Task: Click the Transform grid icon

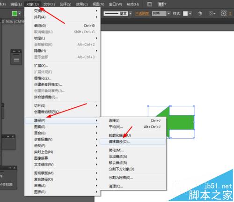Action: [224, 14]
